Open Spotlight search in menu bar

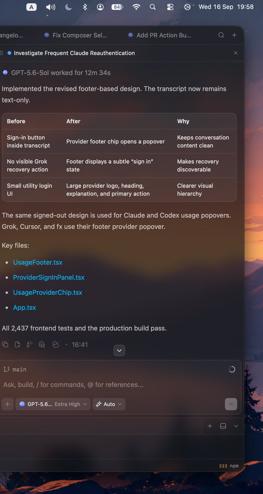click(152, 7)
